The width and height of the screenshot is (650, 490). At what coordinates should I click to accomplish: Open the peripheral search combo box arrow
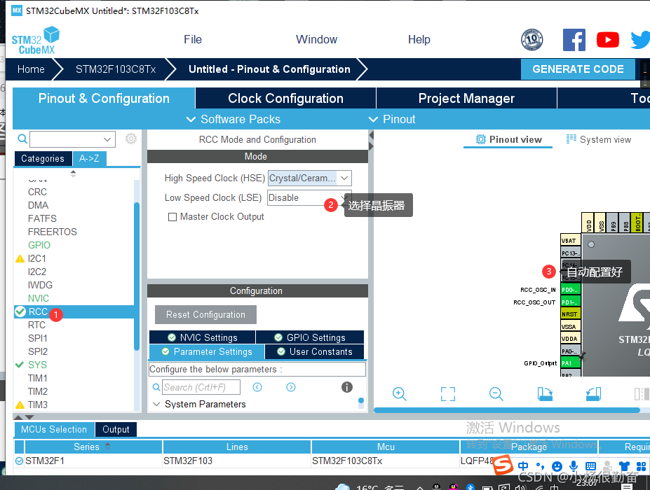pos(107,139)
